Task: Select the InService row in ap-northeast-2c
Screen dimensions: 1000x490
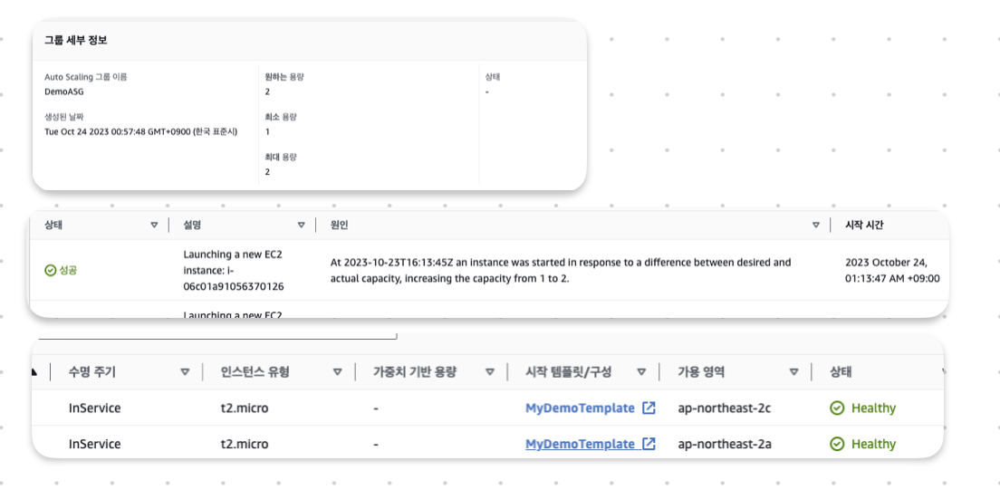Action: 94,408
